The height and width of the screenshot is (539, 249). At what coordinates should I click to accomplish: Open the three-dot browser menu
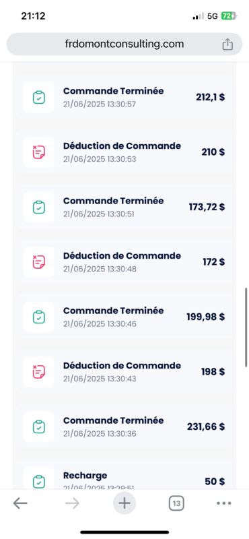(224, 503)
